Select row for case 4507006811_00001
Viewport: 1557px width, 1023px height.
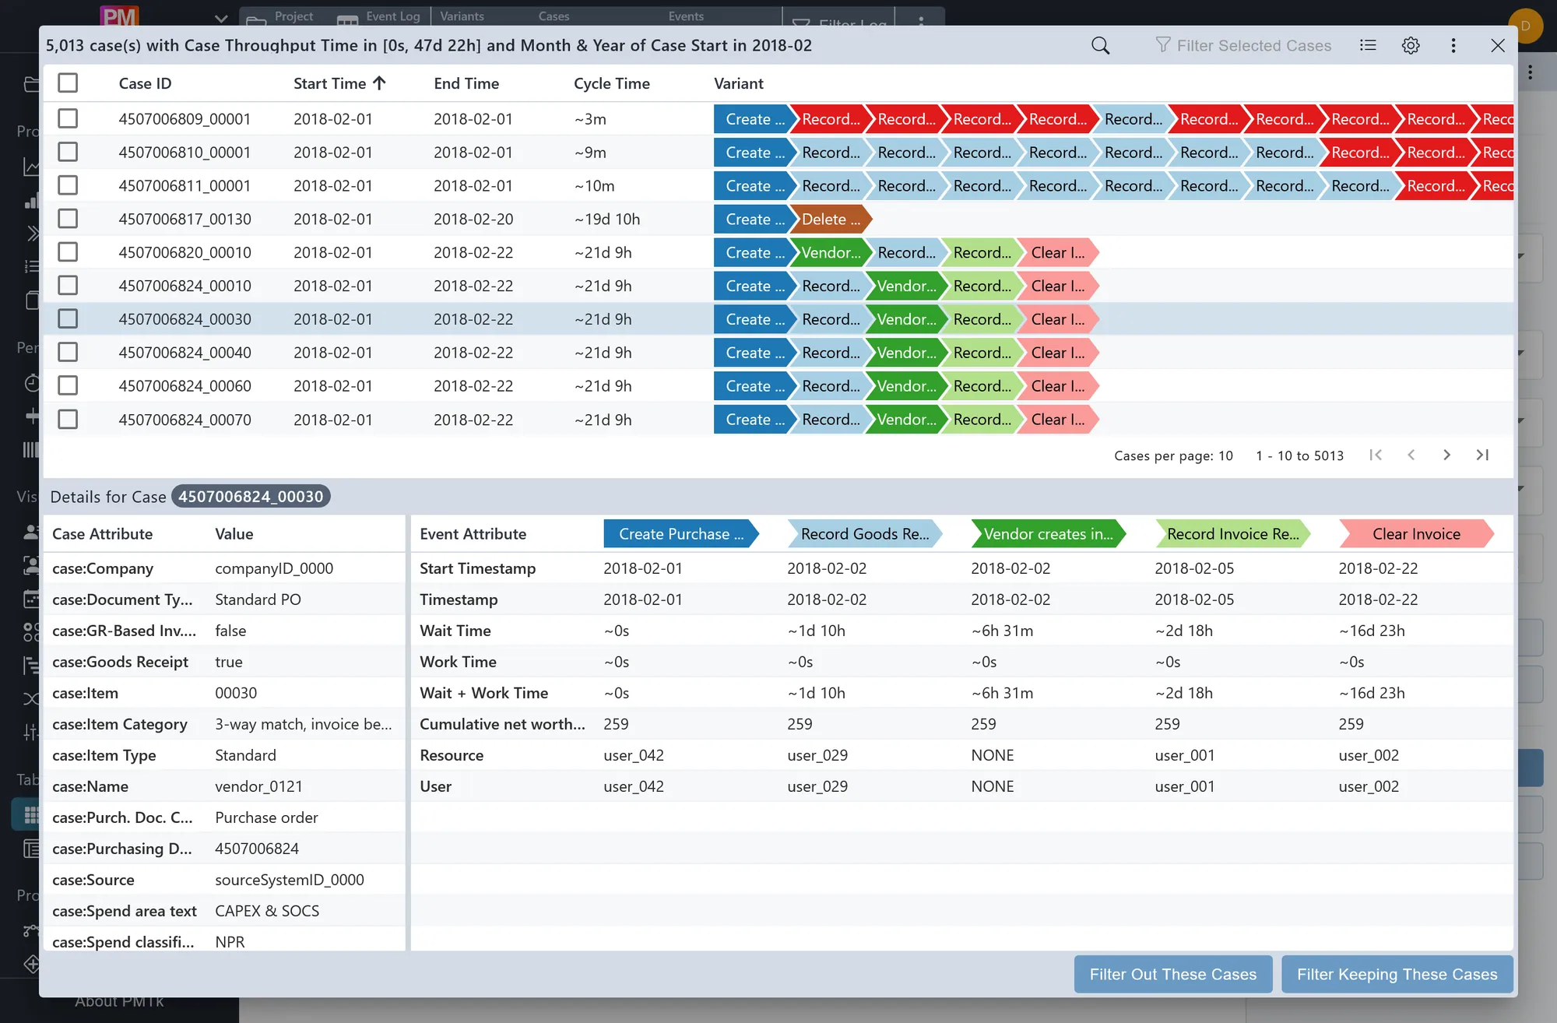pos(778,186)
